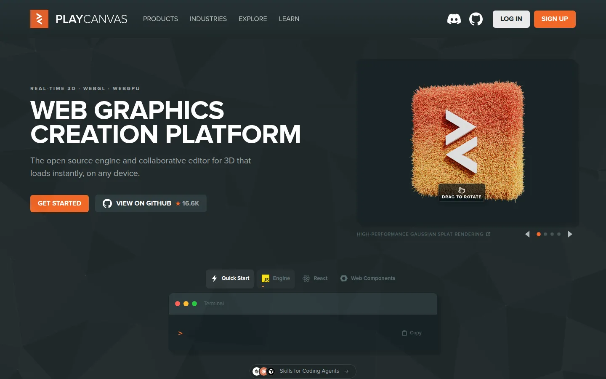Open the Learn menu
The width and height of the screenshot is (606, 379).
tap(289, 19)
